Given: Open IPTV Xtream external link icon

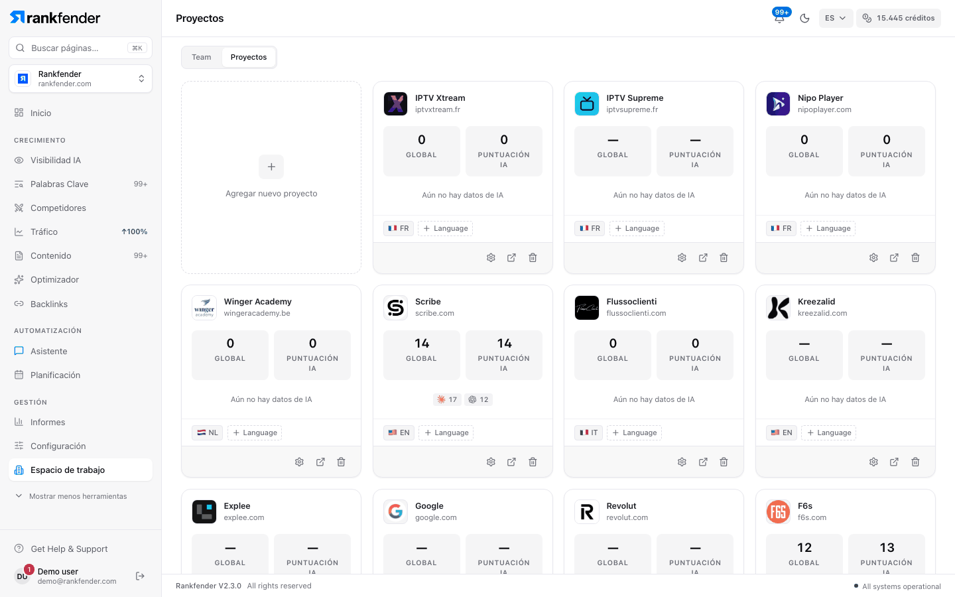Looking at the screenshot, I should pos(511,257).
